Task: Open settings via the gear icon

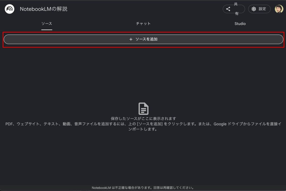Action: pyautogui.click(x=259, y=9)
